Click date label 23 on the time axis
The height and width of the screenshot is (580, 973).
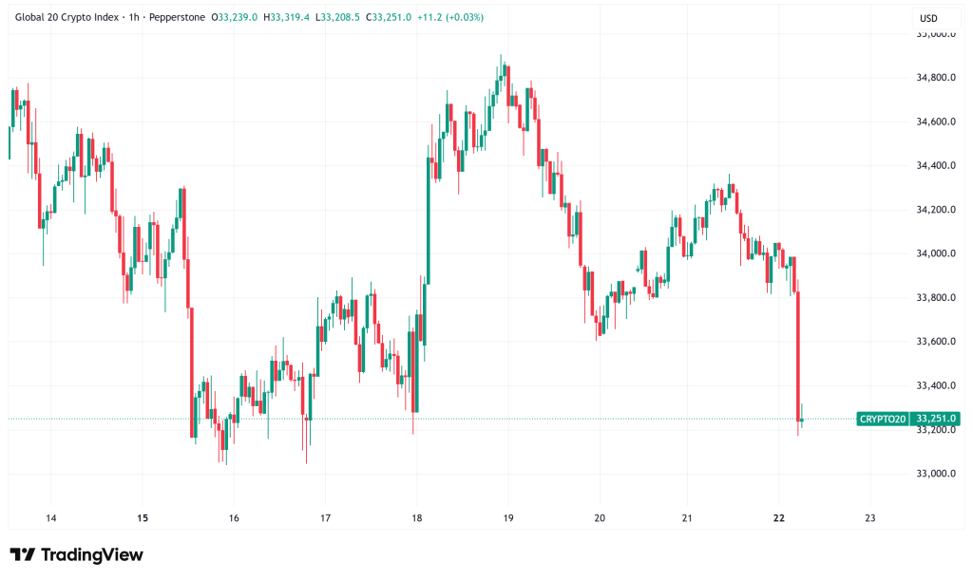[870, 517]
